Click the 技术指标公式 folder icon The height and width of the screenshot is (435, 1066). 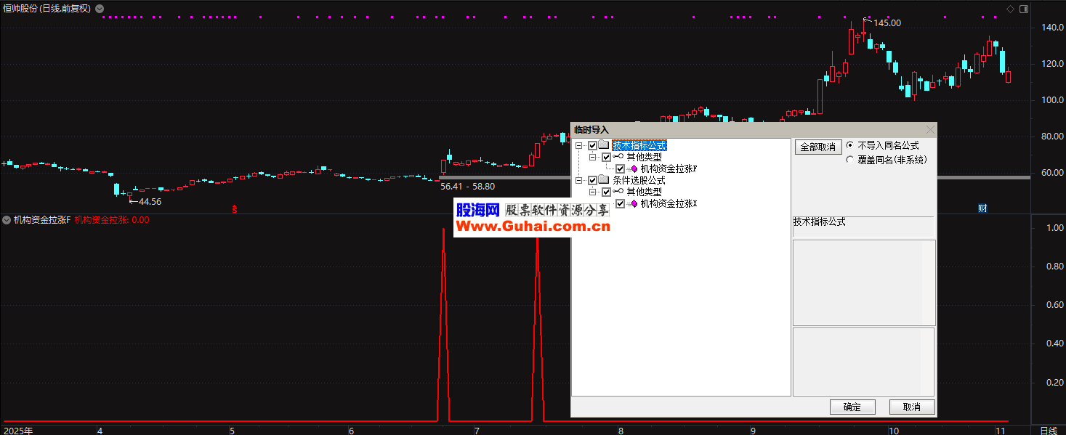pos(604,145)
